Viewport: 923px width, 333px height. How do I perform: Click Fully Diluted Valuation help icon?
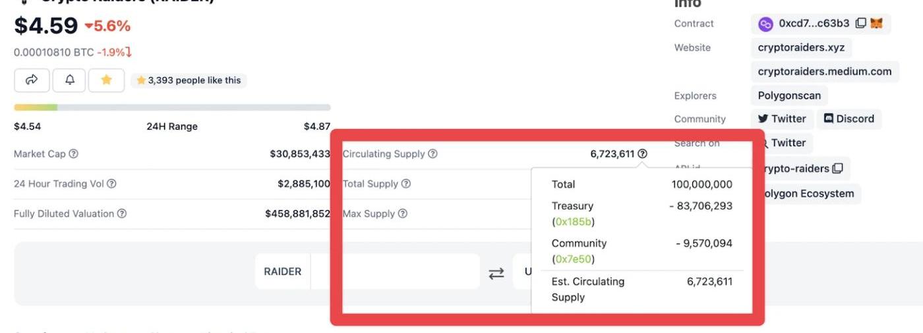pyautogui.click(x=121, y=214)
